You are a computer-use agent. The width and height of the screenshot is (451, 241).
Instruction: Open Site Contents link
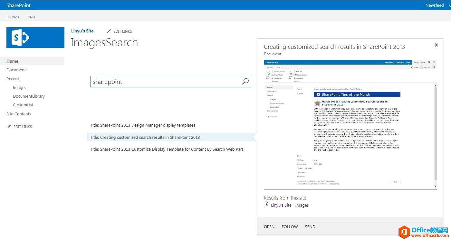click(19, 114)
